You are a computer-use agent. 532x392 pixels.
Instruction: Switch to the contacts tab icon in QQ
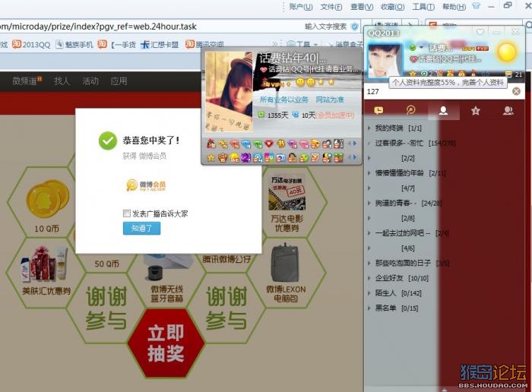point(443,111)
